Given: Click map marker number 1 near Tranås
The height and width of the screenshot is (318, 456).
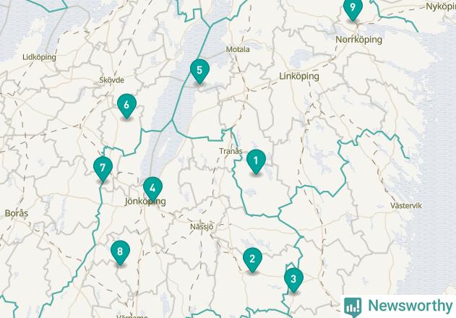Looking at the screenshot, I should 256,161.
